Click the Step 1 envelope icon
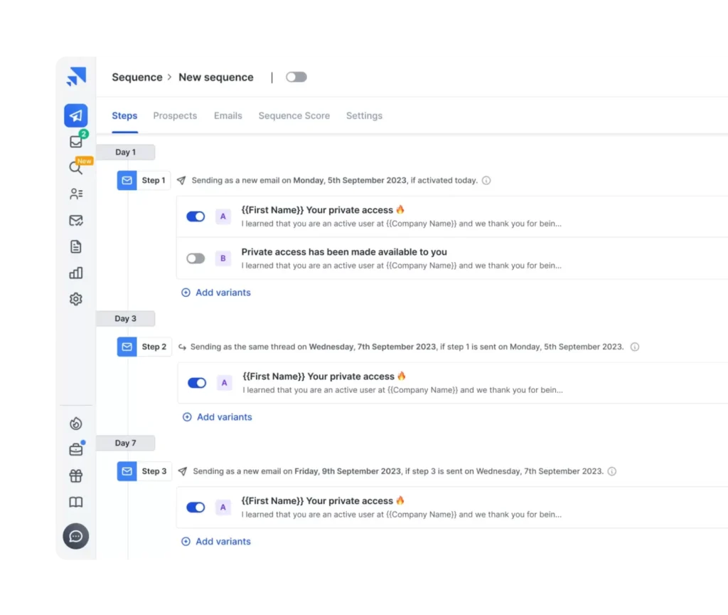Image resolution: width=728 pixels, height=615 pixels. click(x=127, y=180)
